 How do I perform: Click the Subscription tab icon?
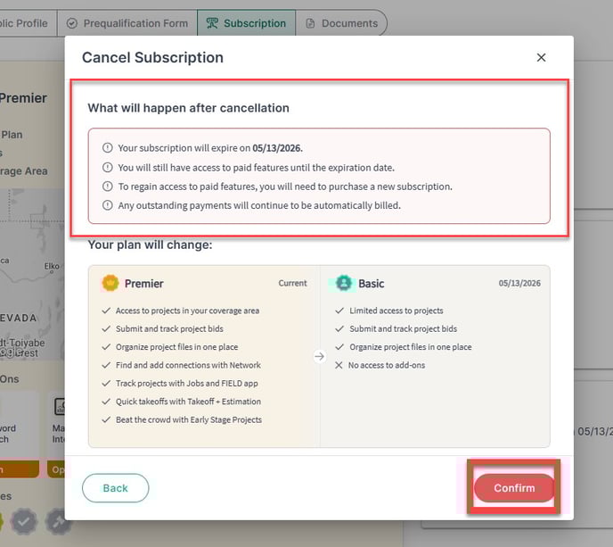tap(212, 23)
